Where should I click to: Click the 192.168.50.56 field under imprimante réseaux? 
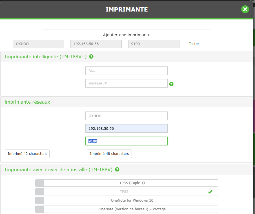pos(126,128)
